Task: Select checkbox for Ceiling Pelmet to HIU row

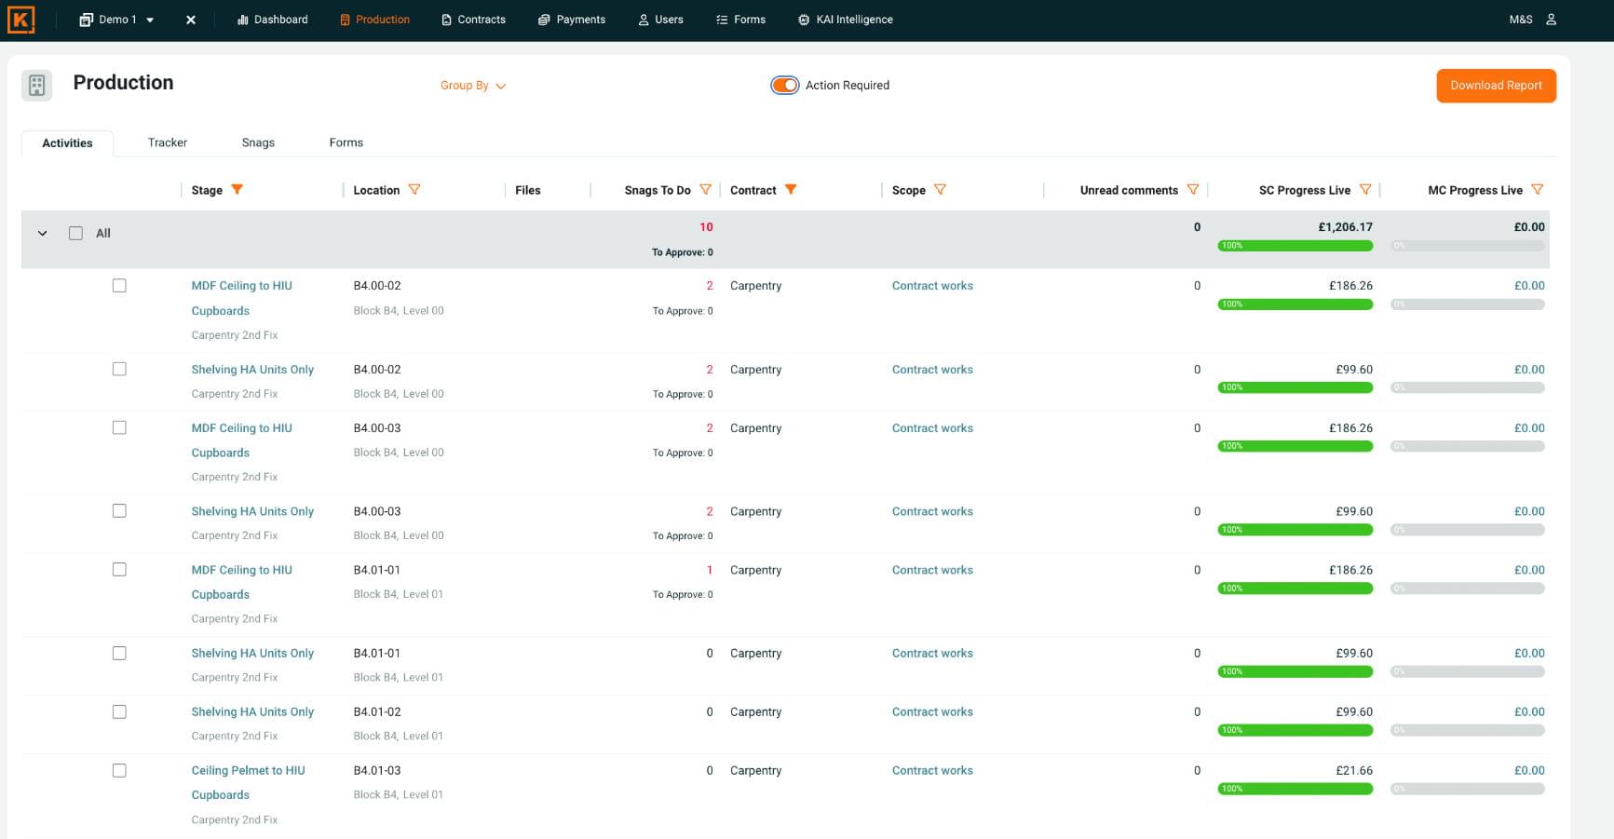Action: coord(119,771)
